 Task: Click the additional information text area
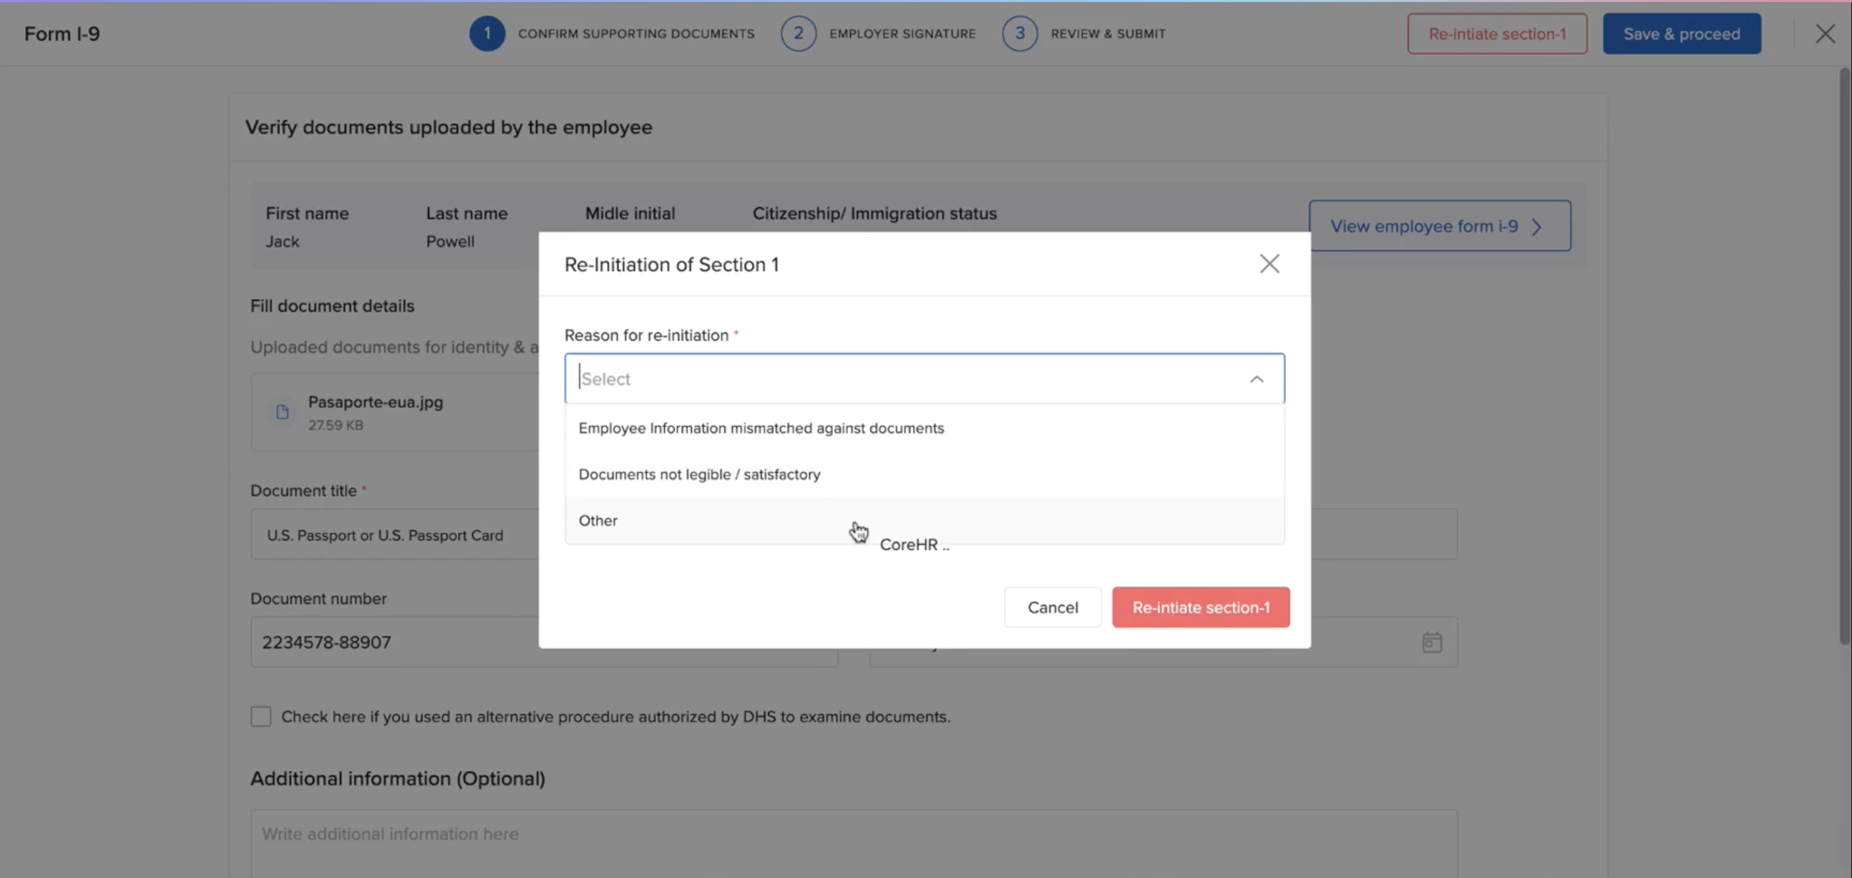tap(853, 841)
